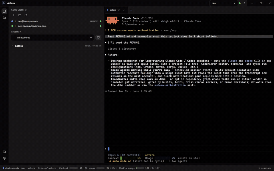Run the dev configuration
The height and width of the screenshot is (171, 274).
click(x=240, y=3)
